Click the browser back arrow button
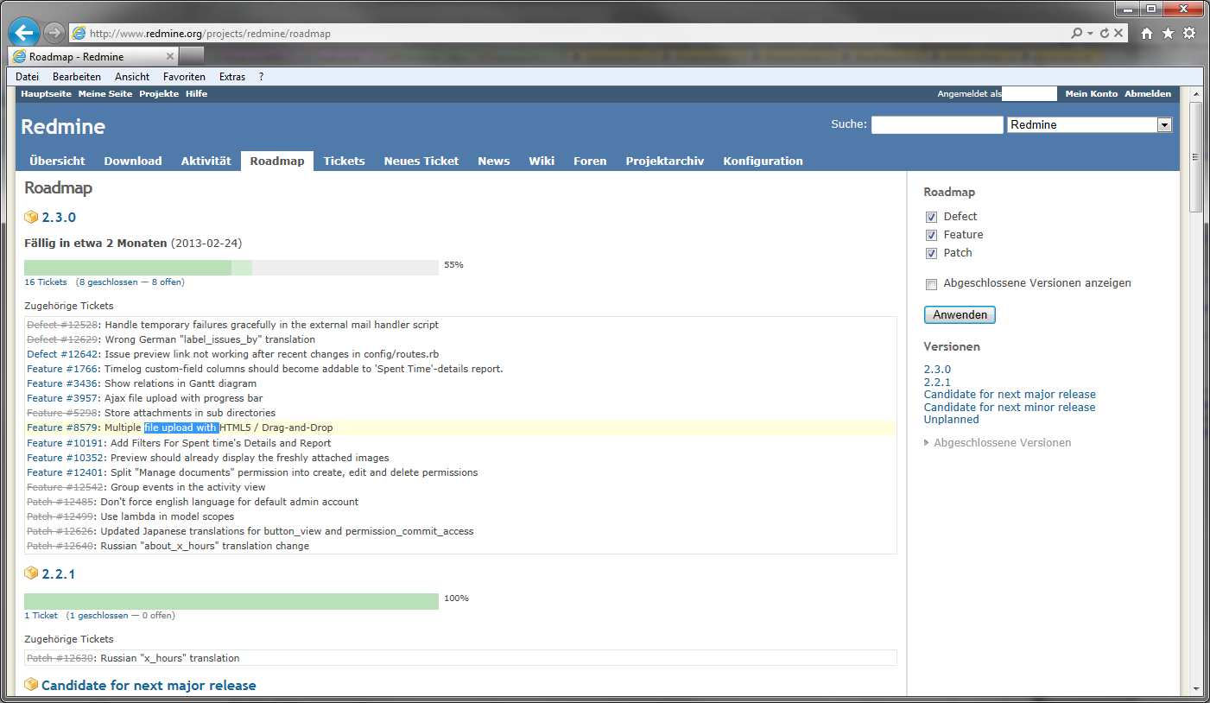1210x703 pixels. click(x=24, y=34)
